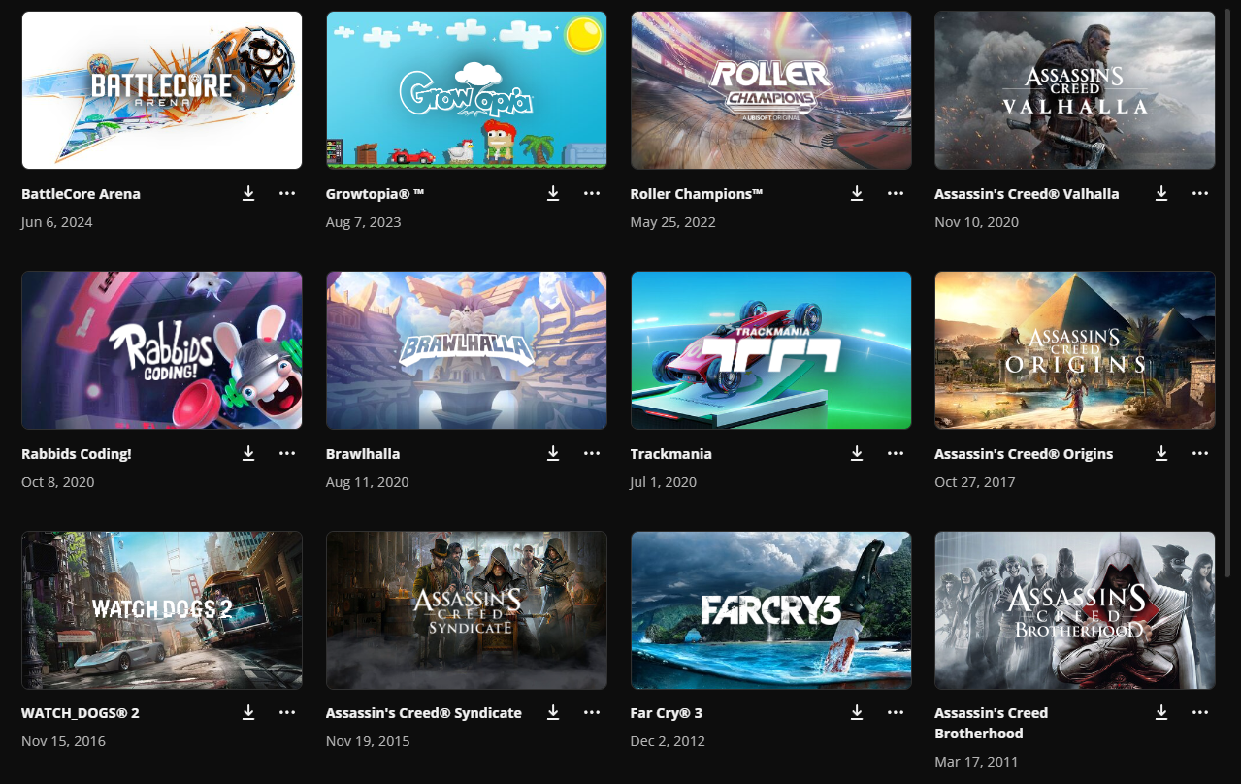This screenshot has height=784, width=1241.
Task: Click the 'Assassin's Creed® Valhalla' title text
Action: point(1027,194)
